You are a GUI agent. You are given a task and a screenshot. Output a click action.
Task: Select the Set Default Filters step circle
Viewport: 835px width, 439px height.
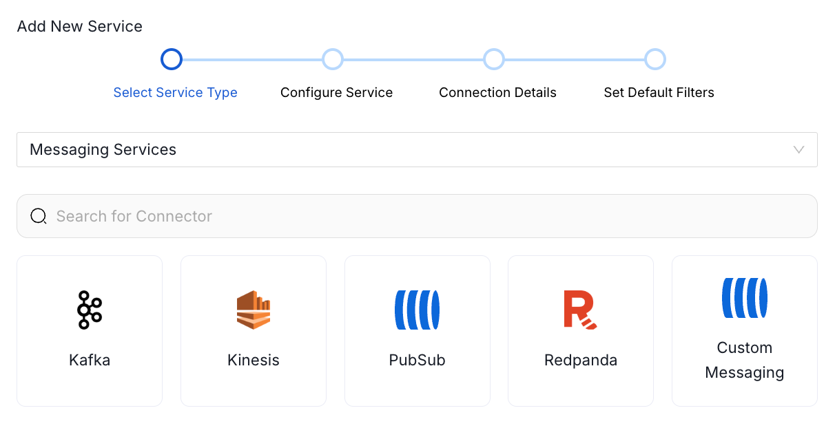[x=655, y=59]
